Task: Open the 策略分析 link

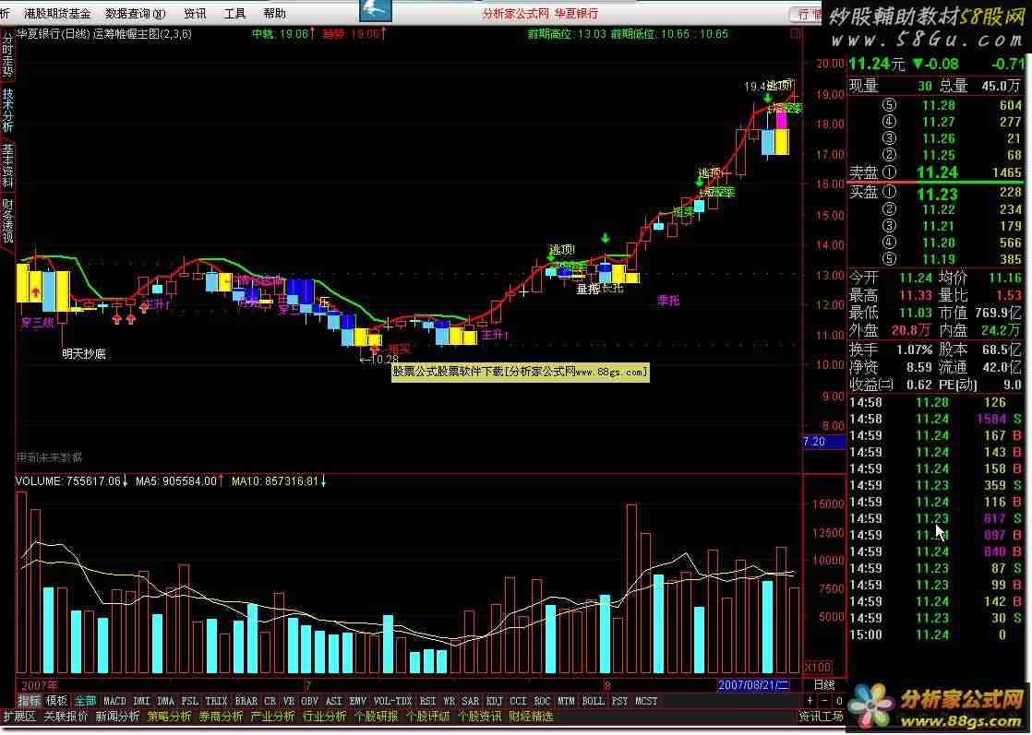Action: coord(169,717)
